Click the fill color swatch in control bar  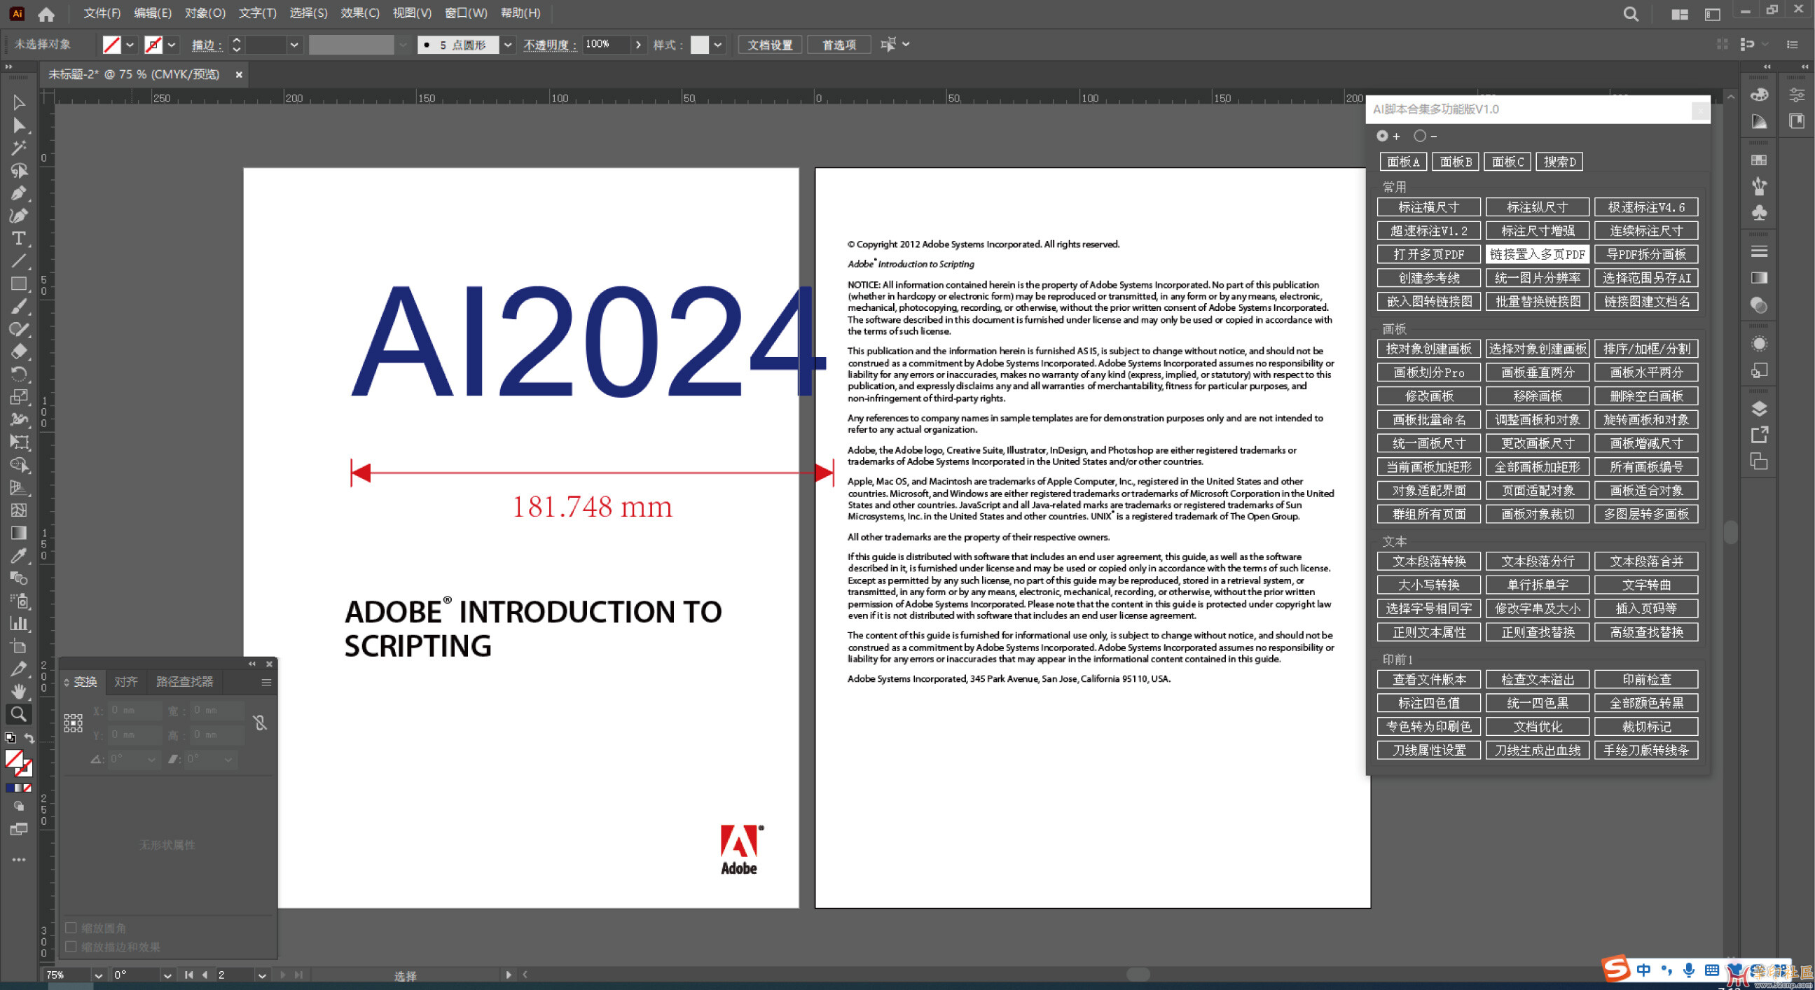112,45
